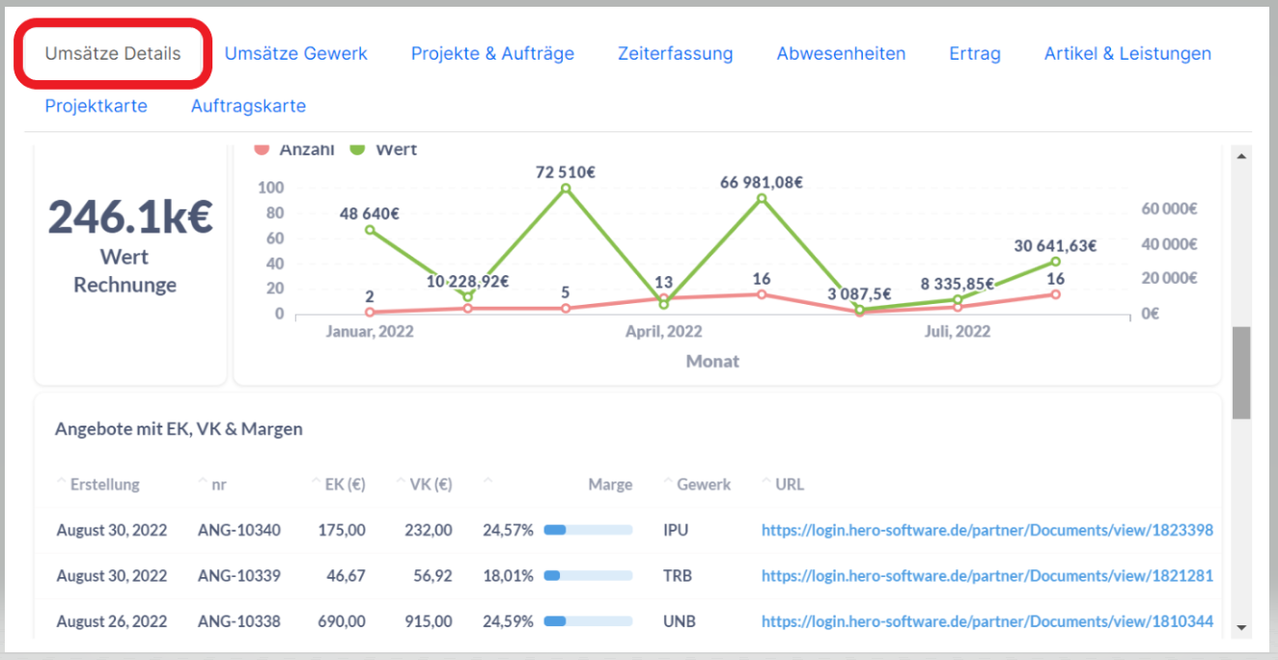
Task: Sort offers by VK (€) caret
Action: point(401,481)
